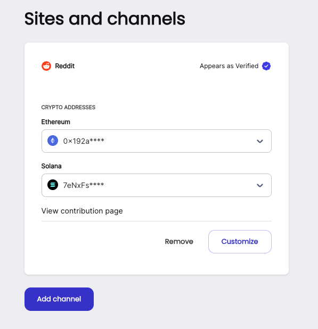318x329 pixels.
Task: Customize the Reddit channel
Action: [240, 242]
